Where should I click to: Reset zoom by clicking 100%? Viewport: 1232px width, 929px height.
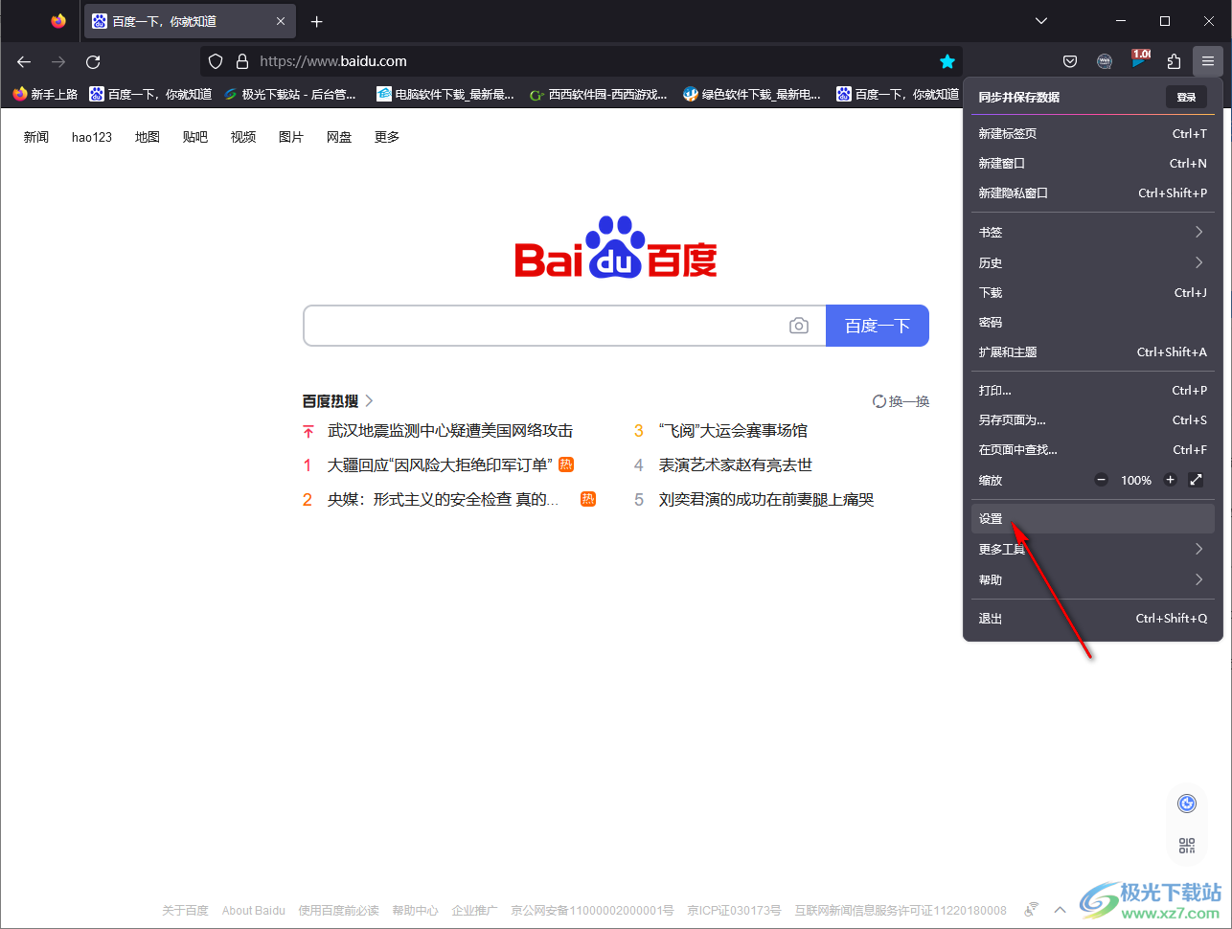pyautogui.click(x=1136, y=481)
